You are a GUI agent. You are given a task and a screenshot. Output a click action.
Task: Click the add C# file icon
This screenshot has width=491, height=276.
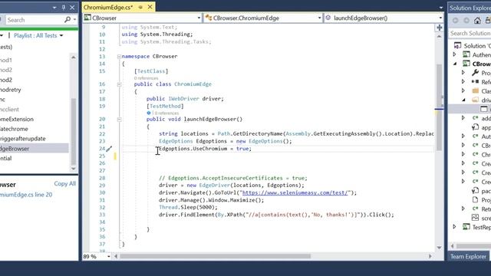(x=475, y=118)
